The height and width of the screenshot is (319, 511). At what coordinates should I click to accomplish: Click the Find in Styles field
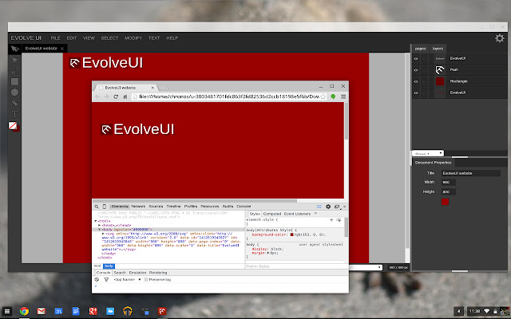(x=293, y=266)
